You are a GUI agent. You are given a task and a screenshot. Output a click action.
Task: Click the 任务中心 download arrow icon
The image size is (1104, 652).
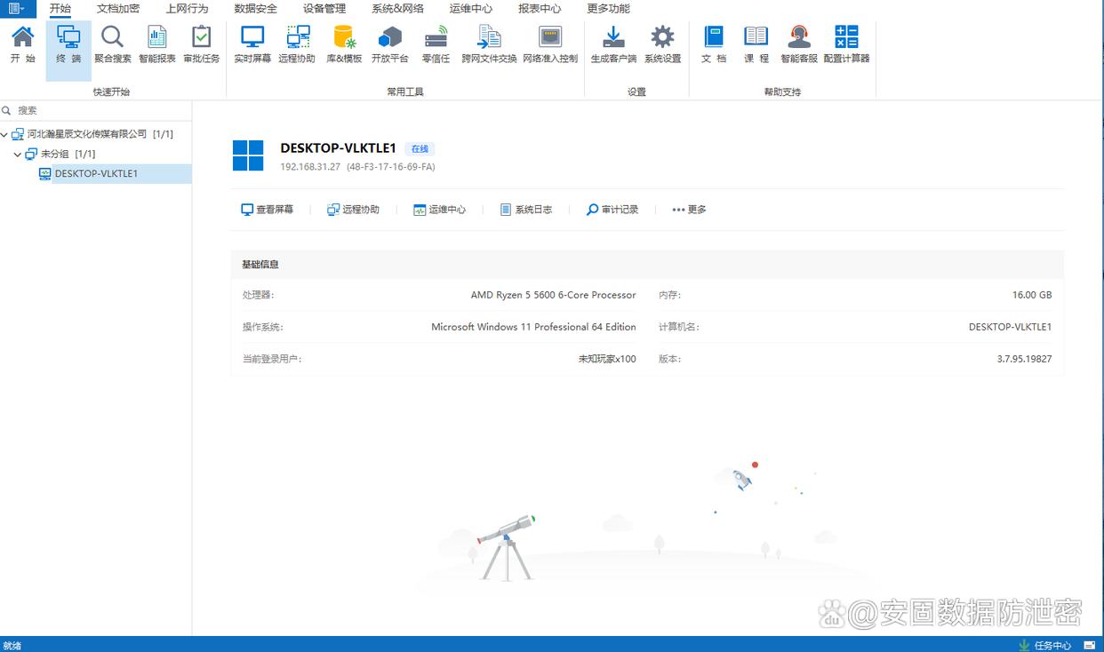pos(1024,645)
